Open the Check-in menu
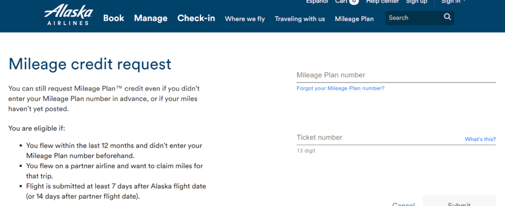The image size is (505, 206). pos(196,18)
